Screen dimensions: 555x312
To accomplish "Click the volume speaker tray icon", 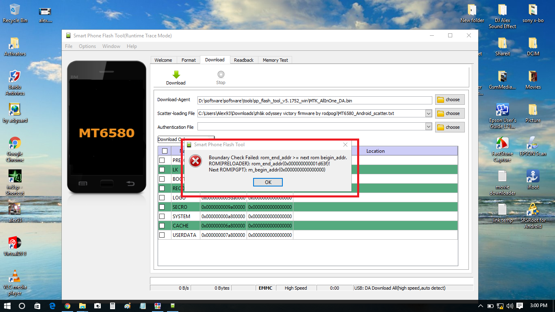I will pyautogui.click(x=509, y=305).
